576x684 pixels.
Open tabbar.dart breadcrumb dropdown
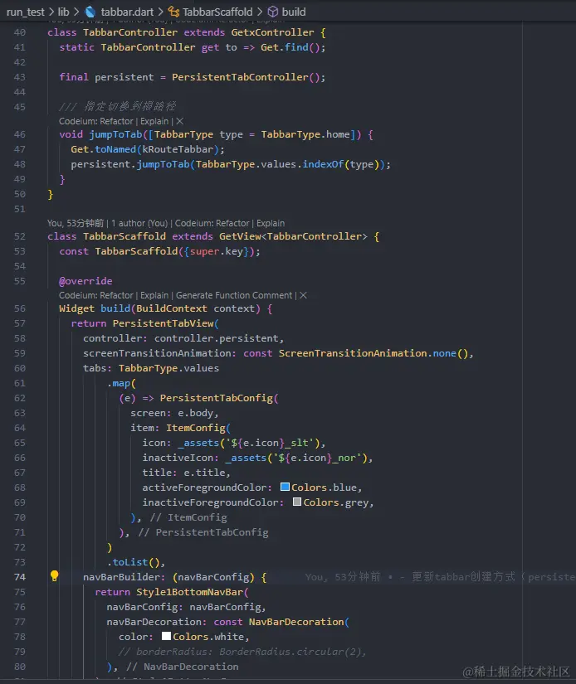coord(127,12)
